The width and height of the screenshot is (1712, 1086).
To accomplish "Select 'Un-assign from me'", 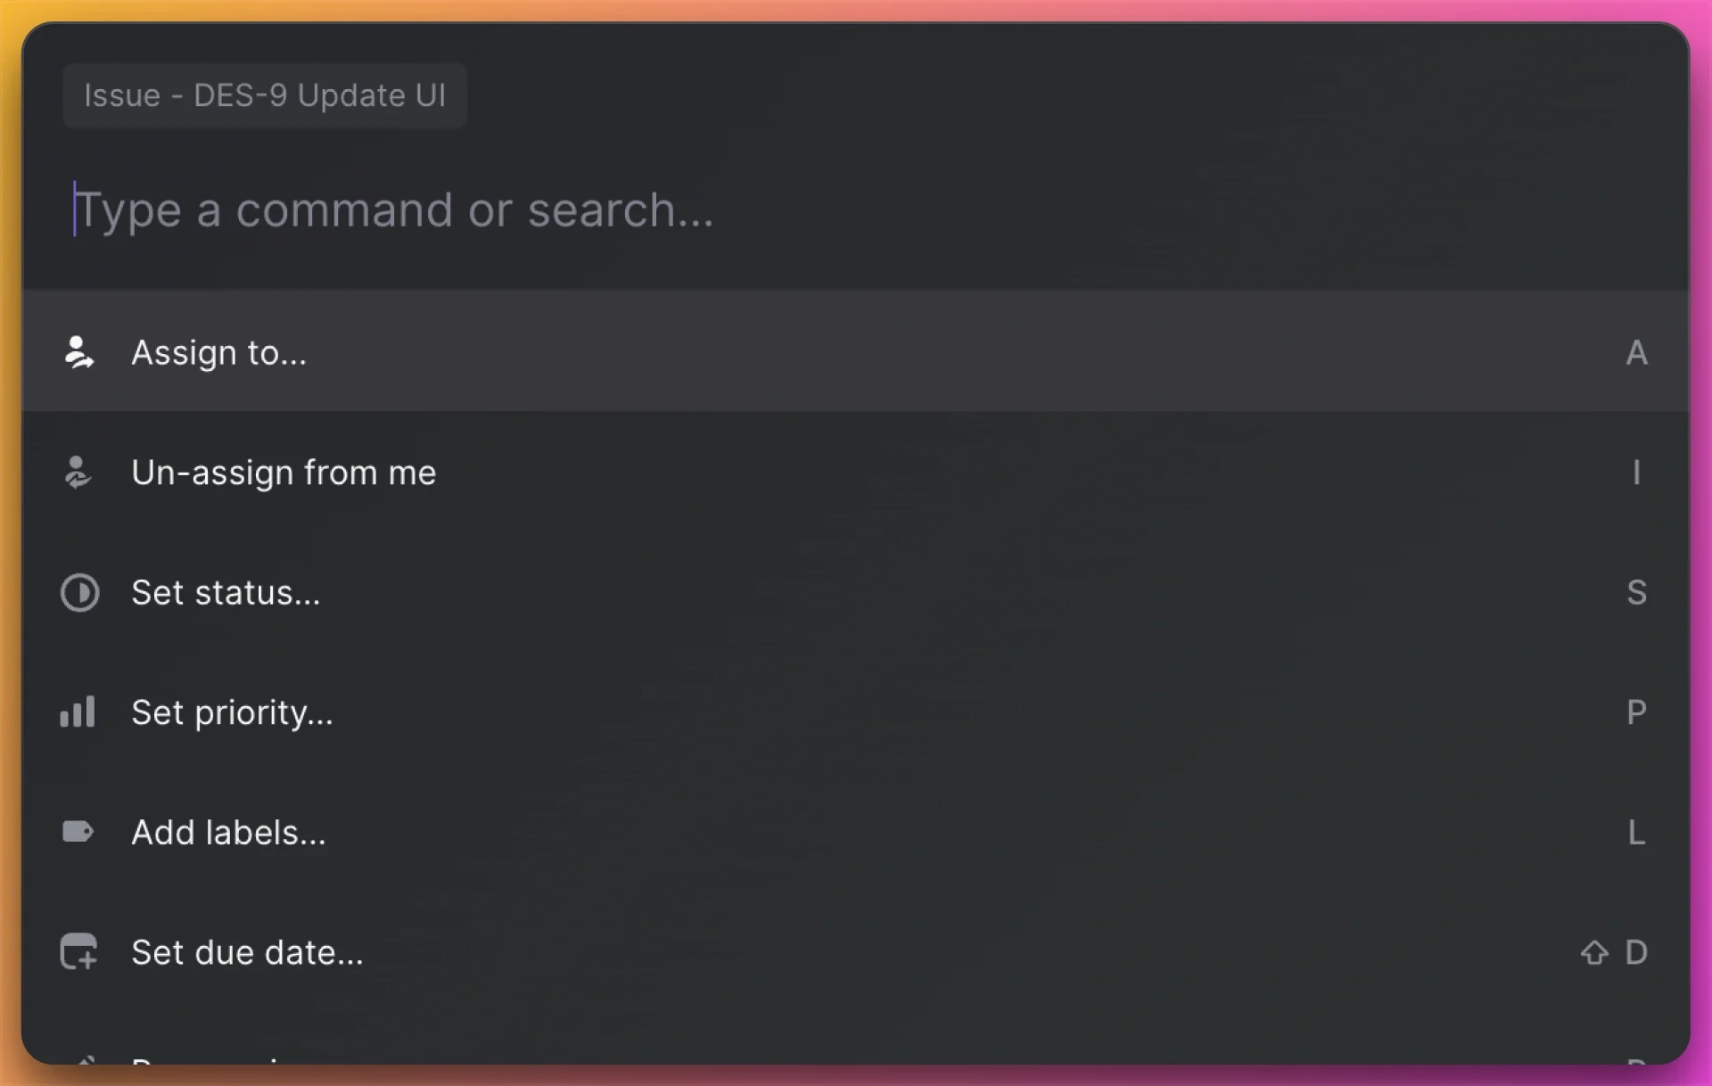I will pyautogui.click(x=284, y=473).
